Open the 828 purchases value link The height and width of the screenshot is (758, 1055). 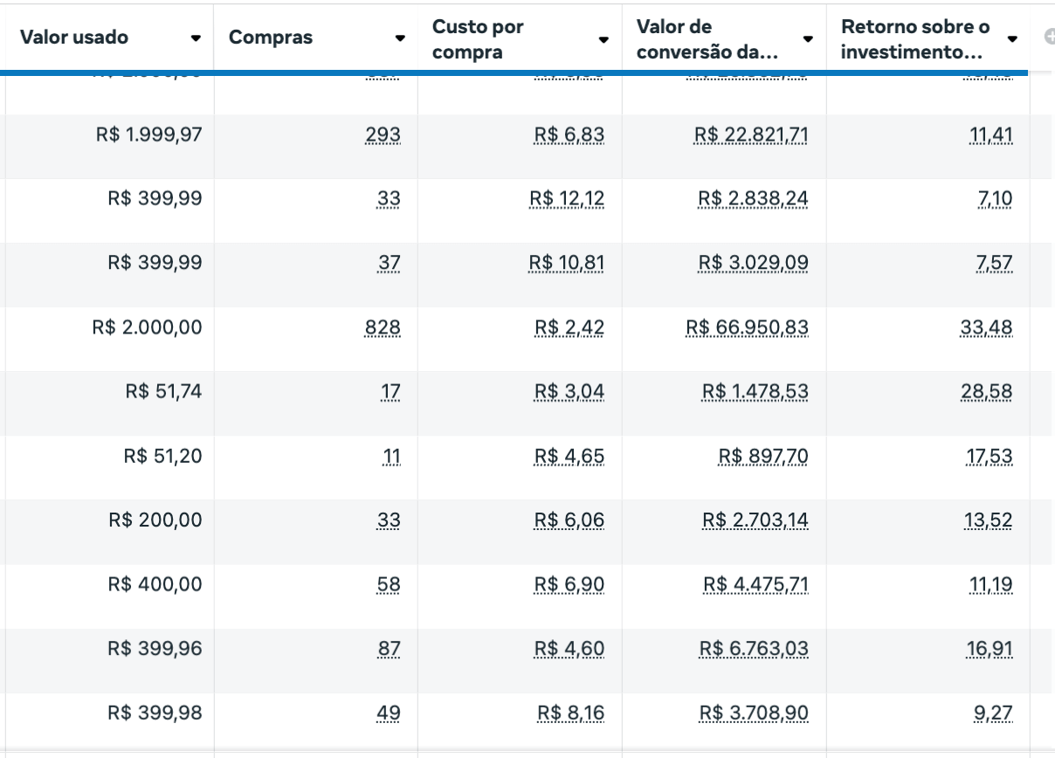pos(383,328)
